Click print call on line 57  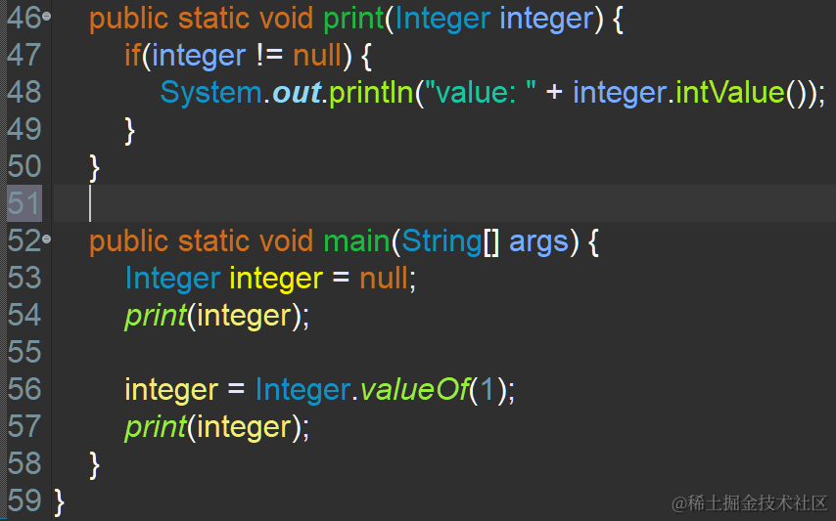pos(155,427)
